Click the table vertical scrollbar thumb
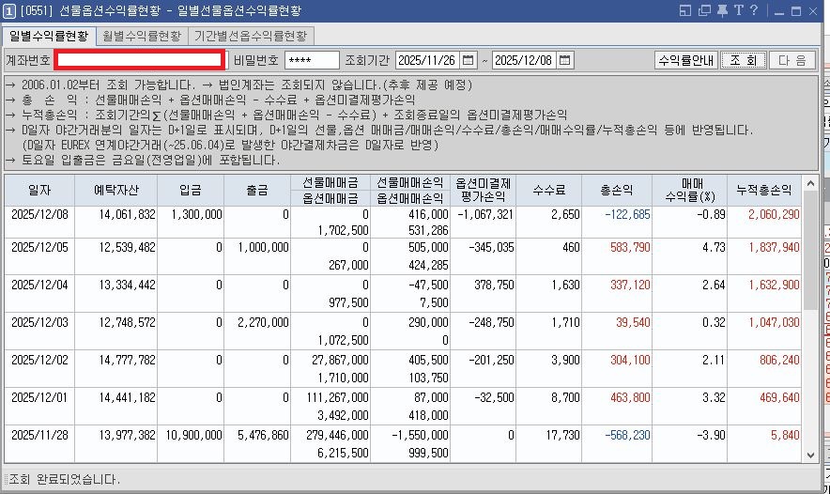This screenshot has width=830, height=494. point(810,250)
